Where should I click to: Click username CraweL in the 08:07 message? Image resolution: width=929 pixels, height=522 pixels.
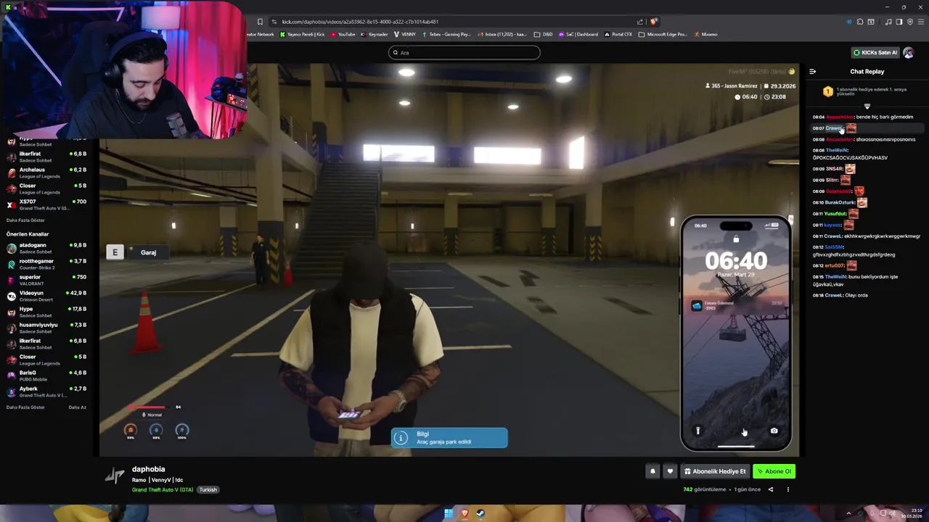point(833,128)
